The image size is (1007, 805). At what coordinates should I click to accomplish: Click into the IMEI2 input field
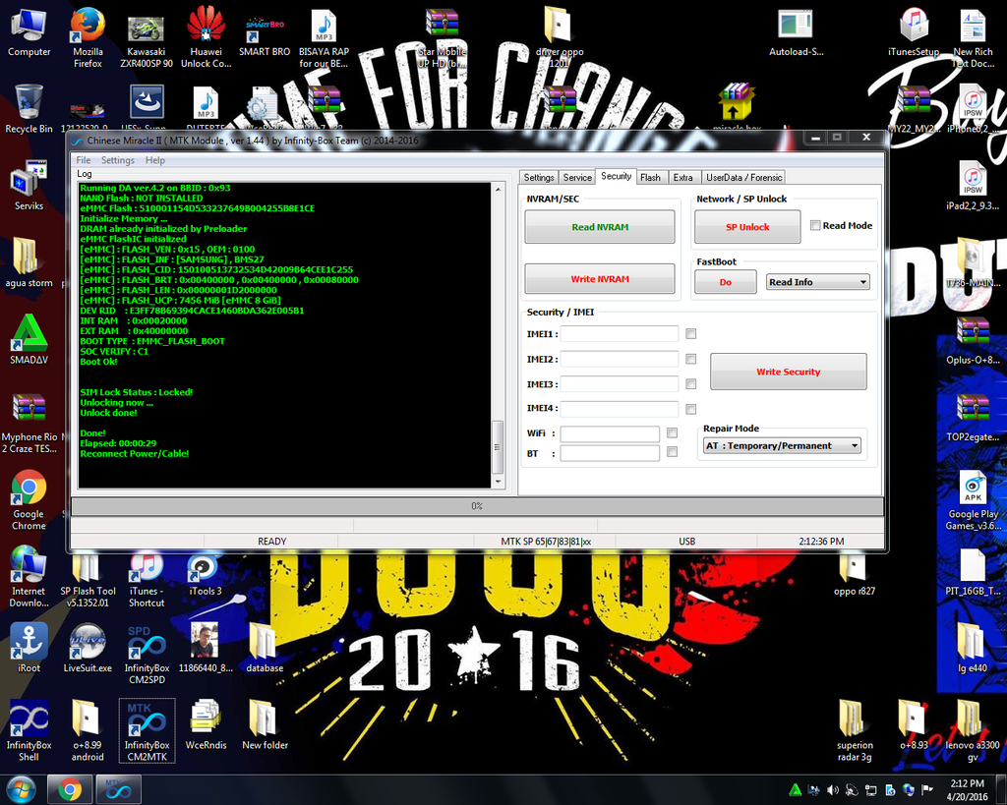click(619, 360)
